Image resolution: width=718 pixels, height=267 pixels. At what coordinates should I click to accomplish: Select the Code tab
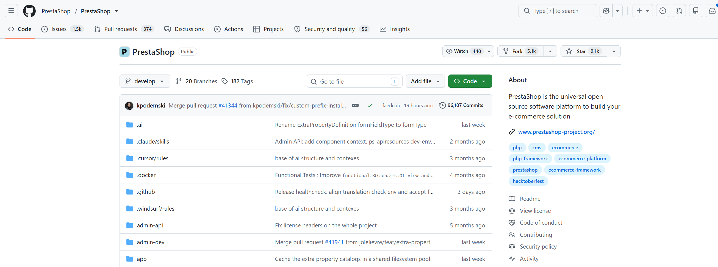20,29
